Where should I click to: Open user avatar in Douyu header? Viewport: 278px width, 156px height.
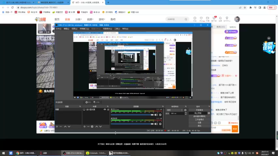point(237,19)
